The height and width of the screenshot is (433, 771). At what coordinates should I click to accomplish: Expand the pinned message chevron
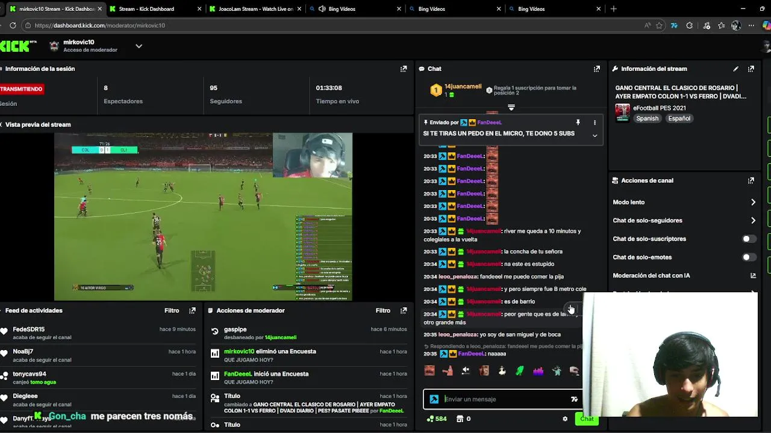[595, 135]
